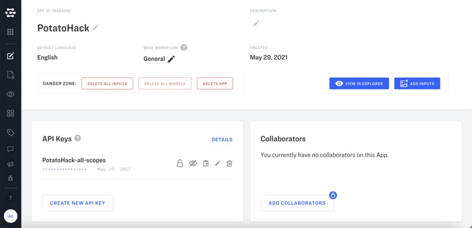Toggle the API key lock icon
This screenshot has width=472, height=228.
point(180,164)
